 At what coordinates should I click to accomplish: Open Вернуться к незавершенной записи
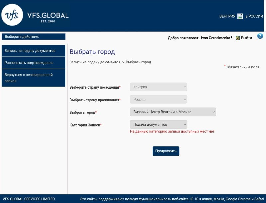click(34, 78)
